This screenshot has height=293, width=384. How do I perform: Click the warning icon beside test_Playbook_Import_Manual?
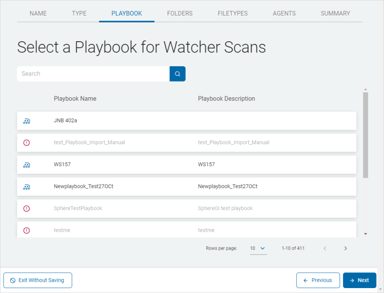(26, 142)
